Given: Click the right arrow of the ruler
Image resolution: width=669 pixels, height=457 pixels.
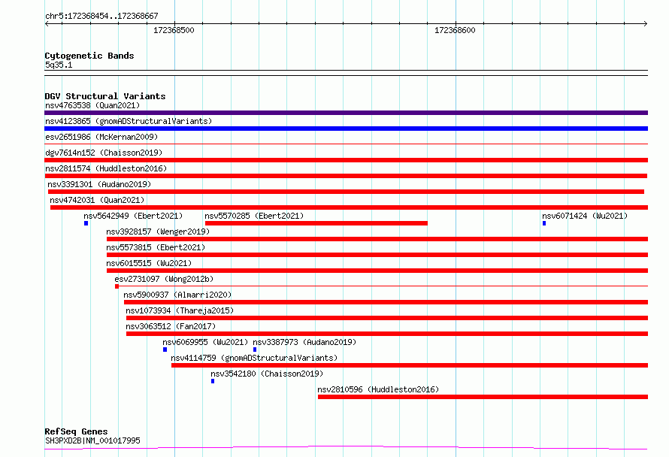Looking at the screenshot, I should (x=645, y=24).
